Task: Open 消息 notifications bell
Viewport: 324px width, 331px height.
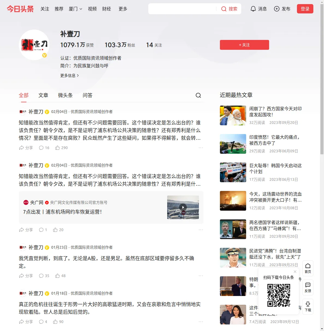Action: click(258, 9)
